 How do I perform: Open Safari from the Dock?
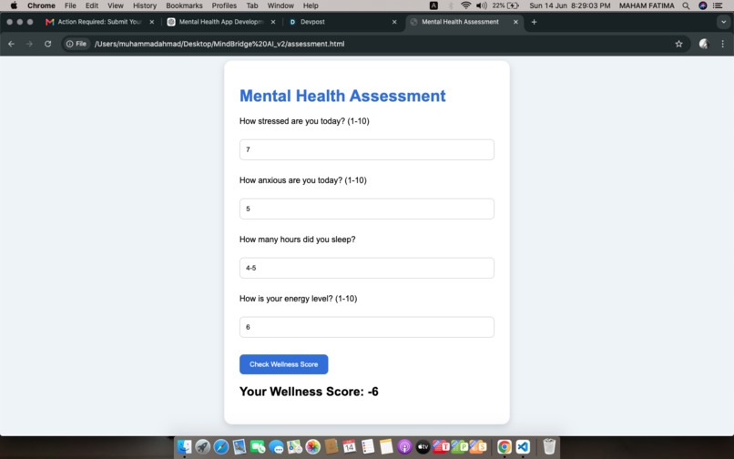coord(221,446)
